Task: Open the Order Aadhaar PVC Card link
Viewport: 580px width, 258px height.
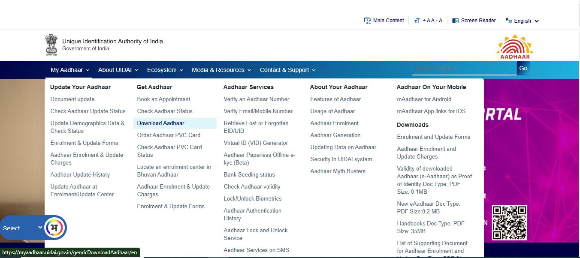Action: pos(169,135)
